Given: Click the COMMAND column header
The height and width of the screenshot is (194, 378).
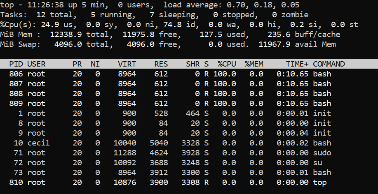Looking at the screenshot, I should coord(329,64).
